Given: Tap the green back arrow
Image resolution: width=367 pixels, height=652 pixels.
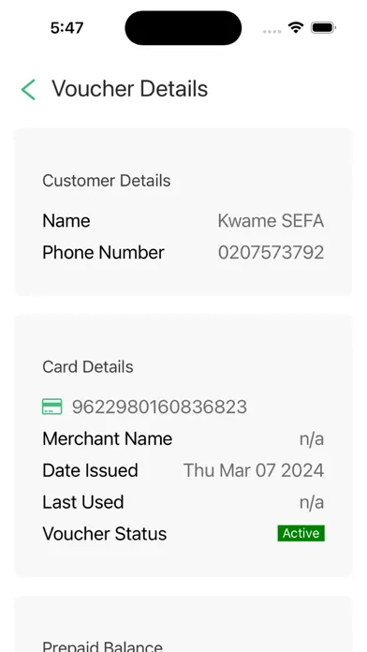Looking at the screenshot, I should (x=28, y=89).
